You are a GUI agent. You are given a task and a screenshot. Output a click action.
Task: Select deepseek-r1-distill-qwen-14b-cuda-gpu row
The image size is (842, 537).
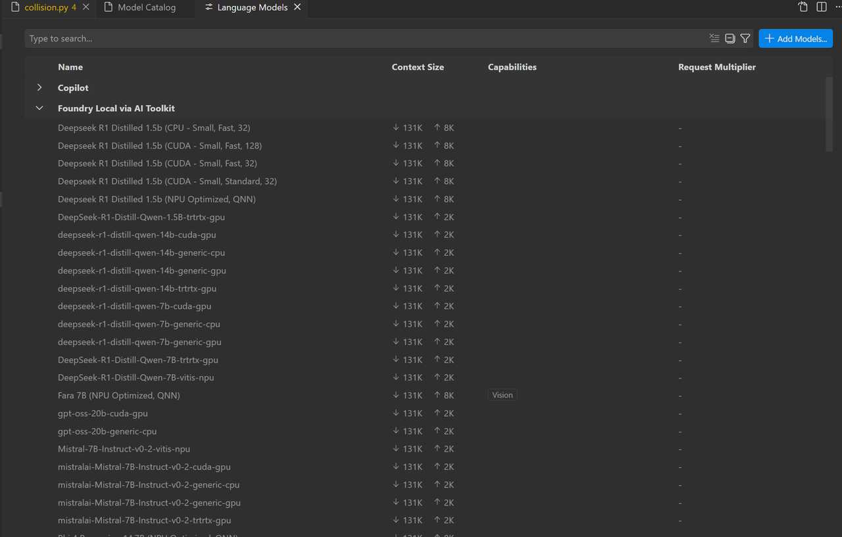(x=425, y=235)
